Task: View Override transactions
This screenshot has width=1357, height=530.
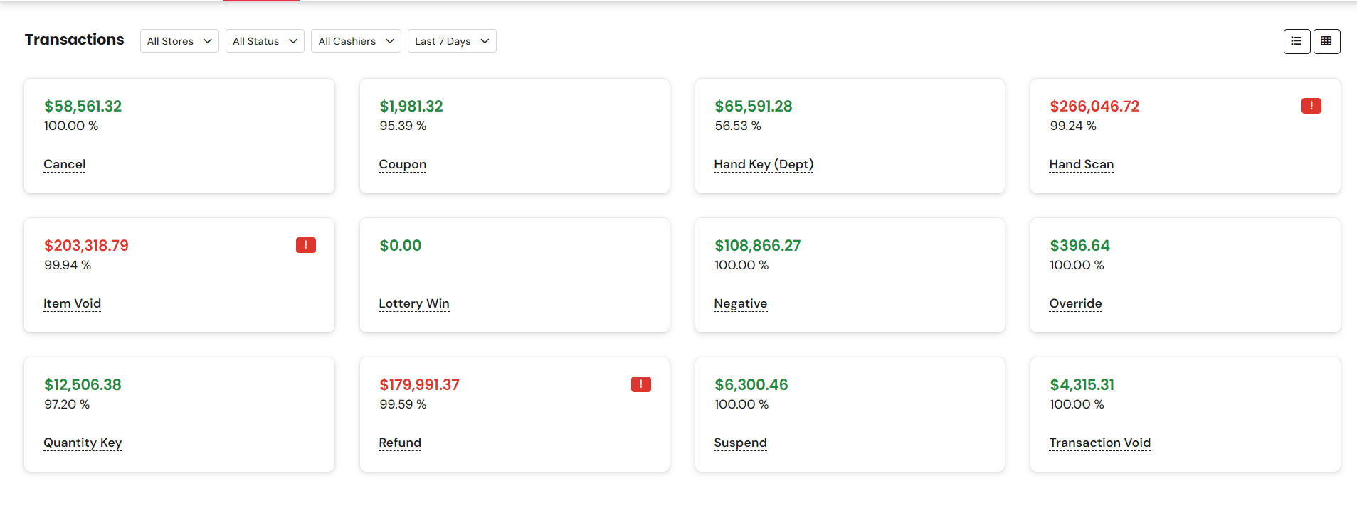Action: coord(1075,303)
